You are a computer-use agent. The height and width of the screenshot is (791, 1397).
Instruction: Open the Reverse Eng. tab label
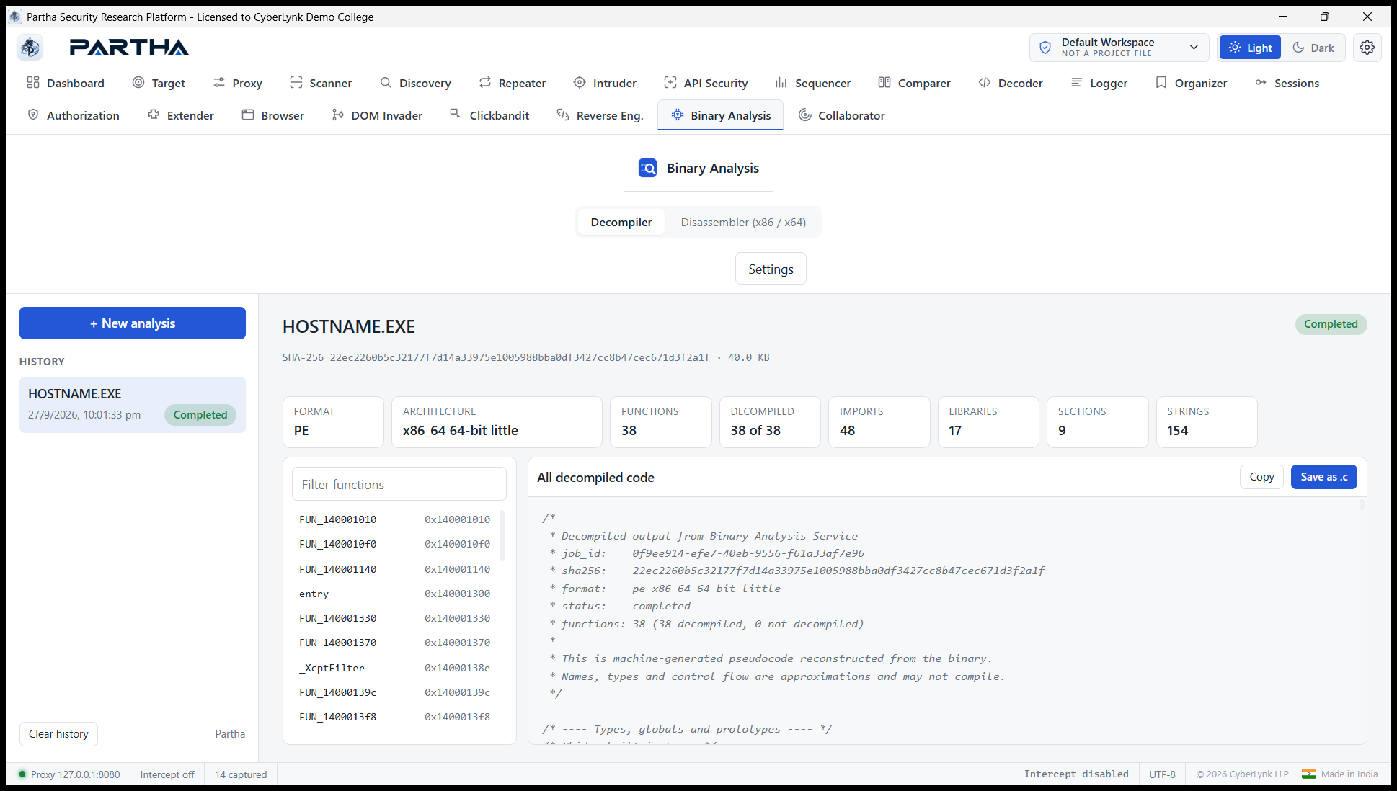click(610, 115)
